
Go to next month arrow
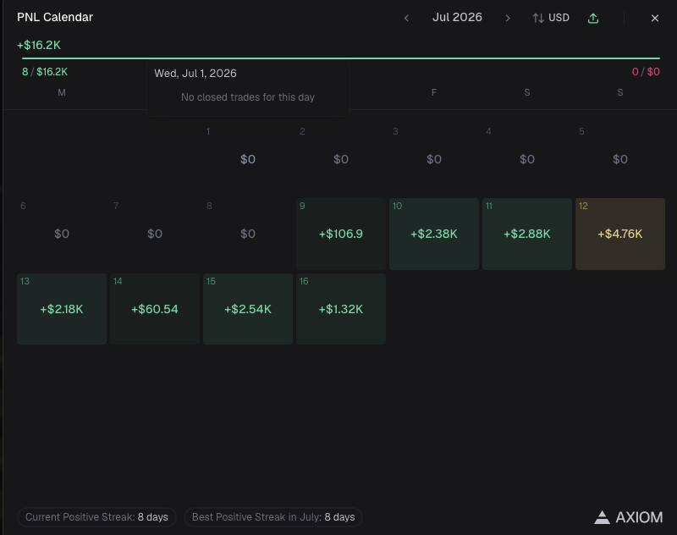[508, 18]
